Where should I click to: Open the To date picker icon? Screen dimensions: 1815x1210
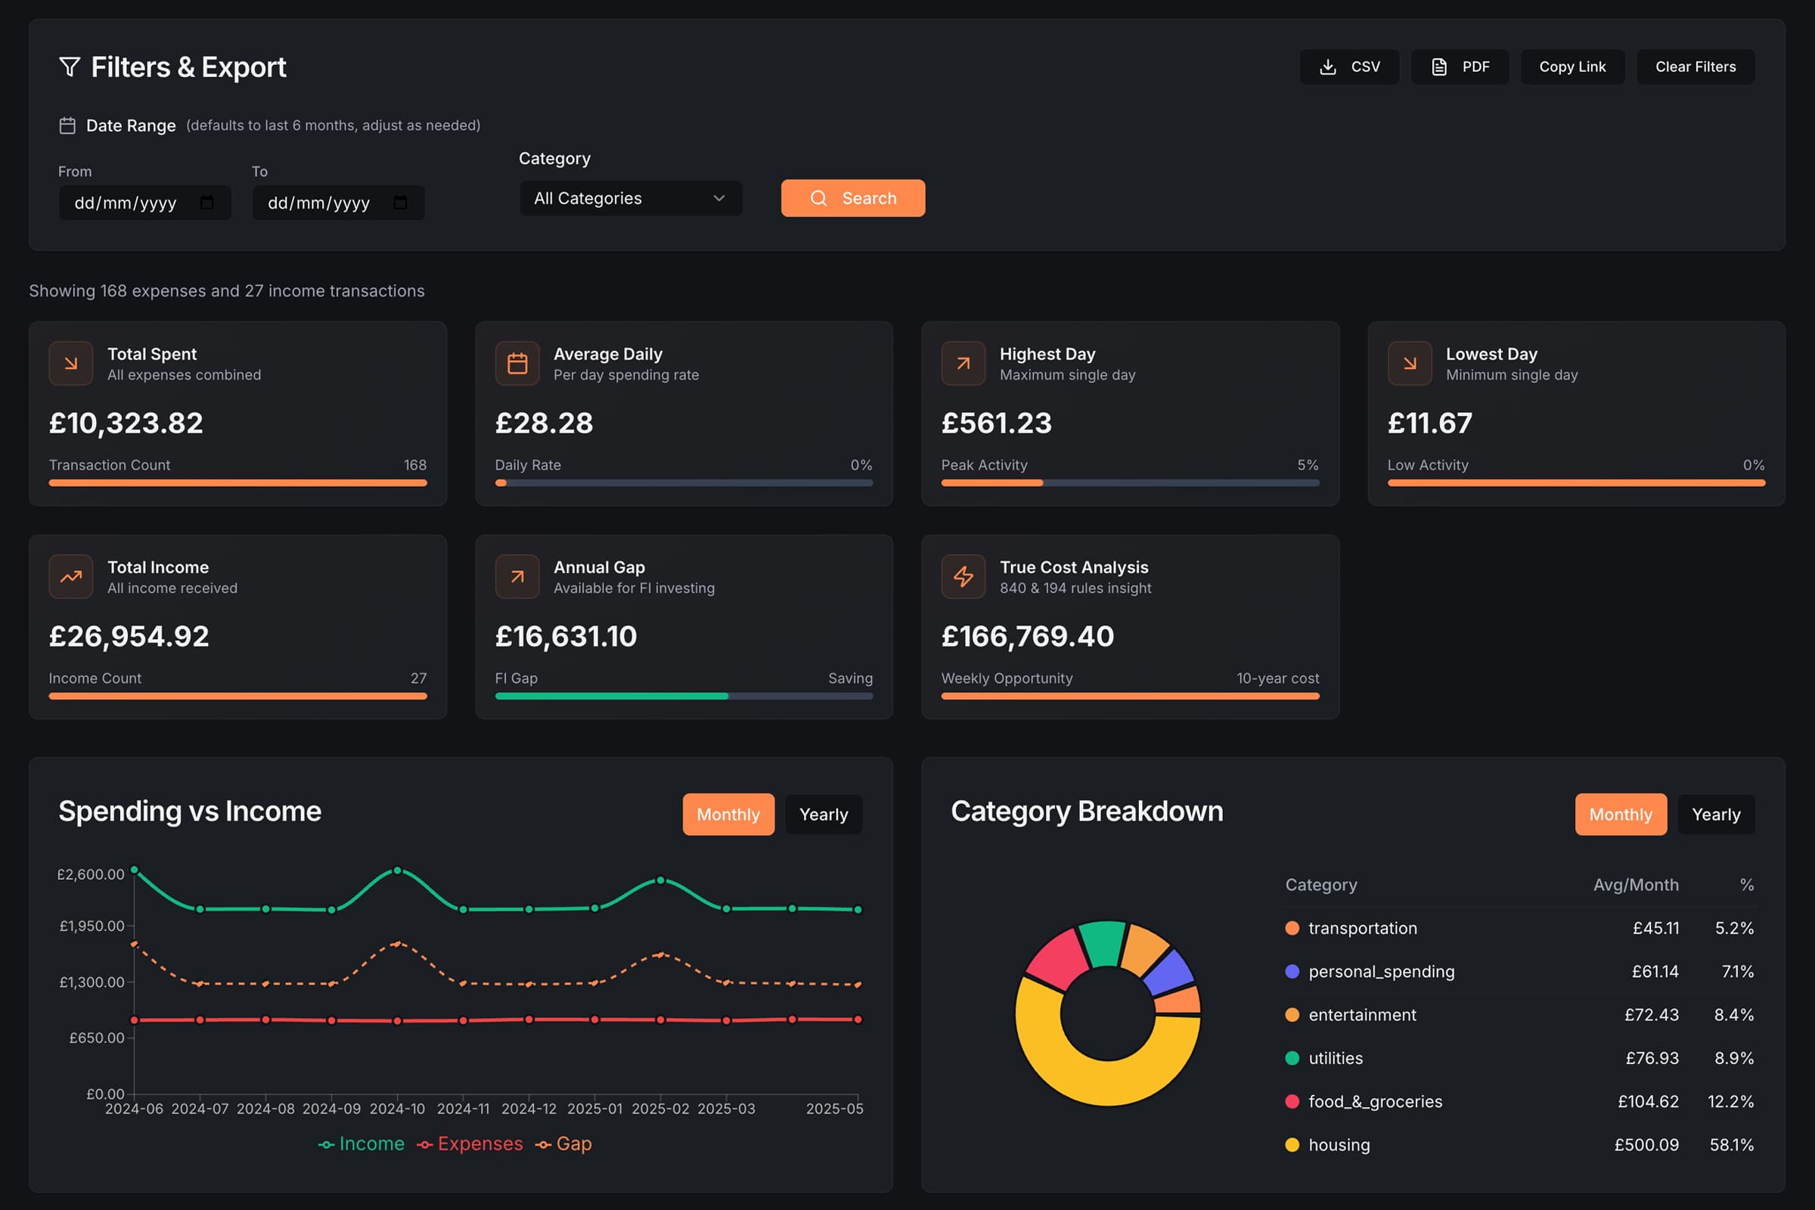(401, 203)
